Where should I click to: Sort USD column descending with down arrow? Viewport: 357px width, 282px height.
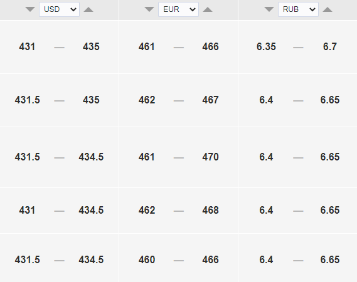click(30, 9)
